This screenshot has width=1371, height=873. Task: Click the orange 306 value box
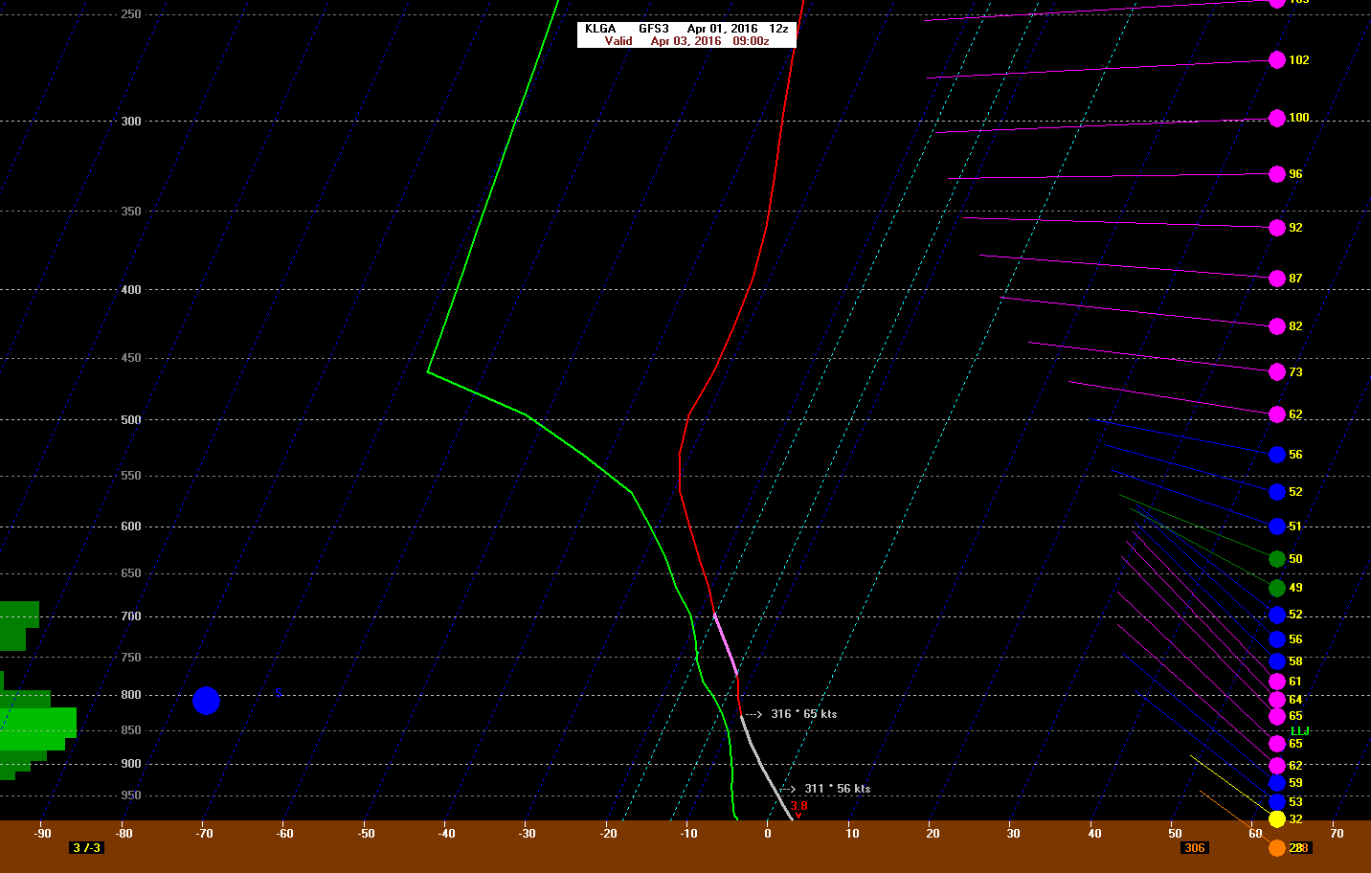1194,848
